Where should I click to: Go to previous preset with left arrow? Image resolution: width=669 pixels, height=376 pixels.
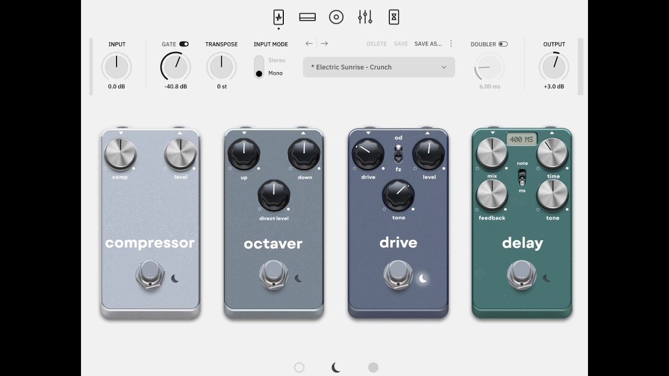[309, 44]
